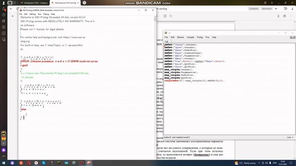Open the tab groups icon in browser top-left
This screenshot has height=166, width=296.
click(x=10, y=3)
